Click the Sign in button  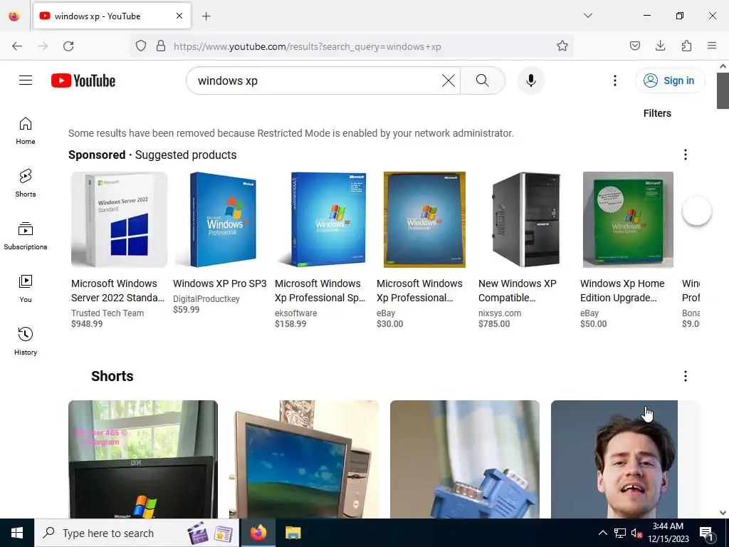(x=669, y=80)
